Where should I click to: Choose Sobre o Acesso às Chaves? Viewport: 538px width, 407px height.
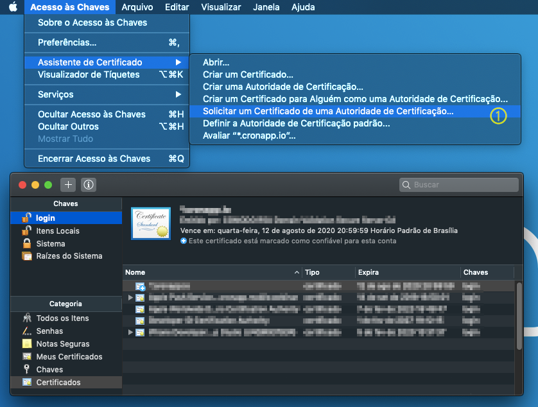click(x=107, y=22)
